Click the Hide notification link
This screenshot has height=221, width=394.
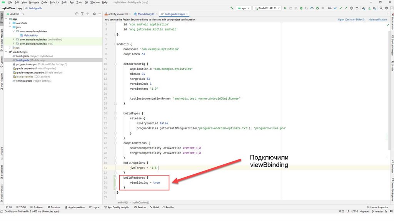pos(377,20)
